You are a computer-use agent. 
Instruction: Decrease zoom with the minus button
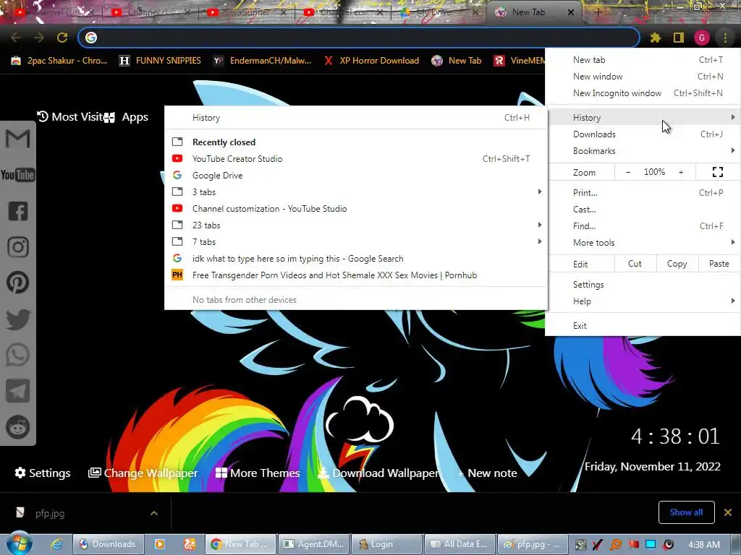click(628, 172)
